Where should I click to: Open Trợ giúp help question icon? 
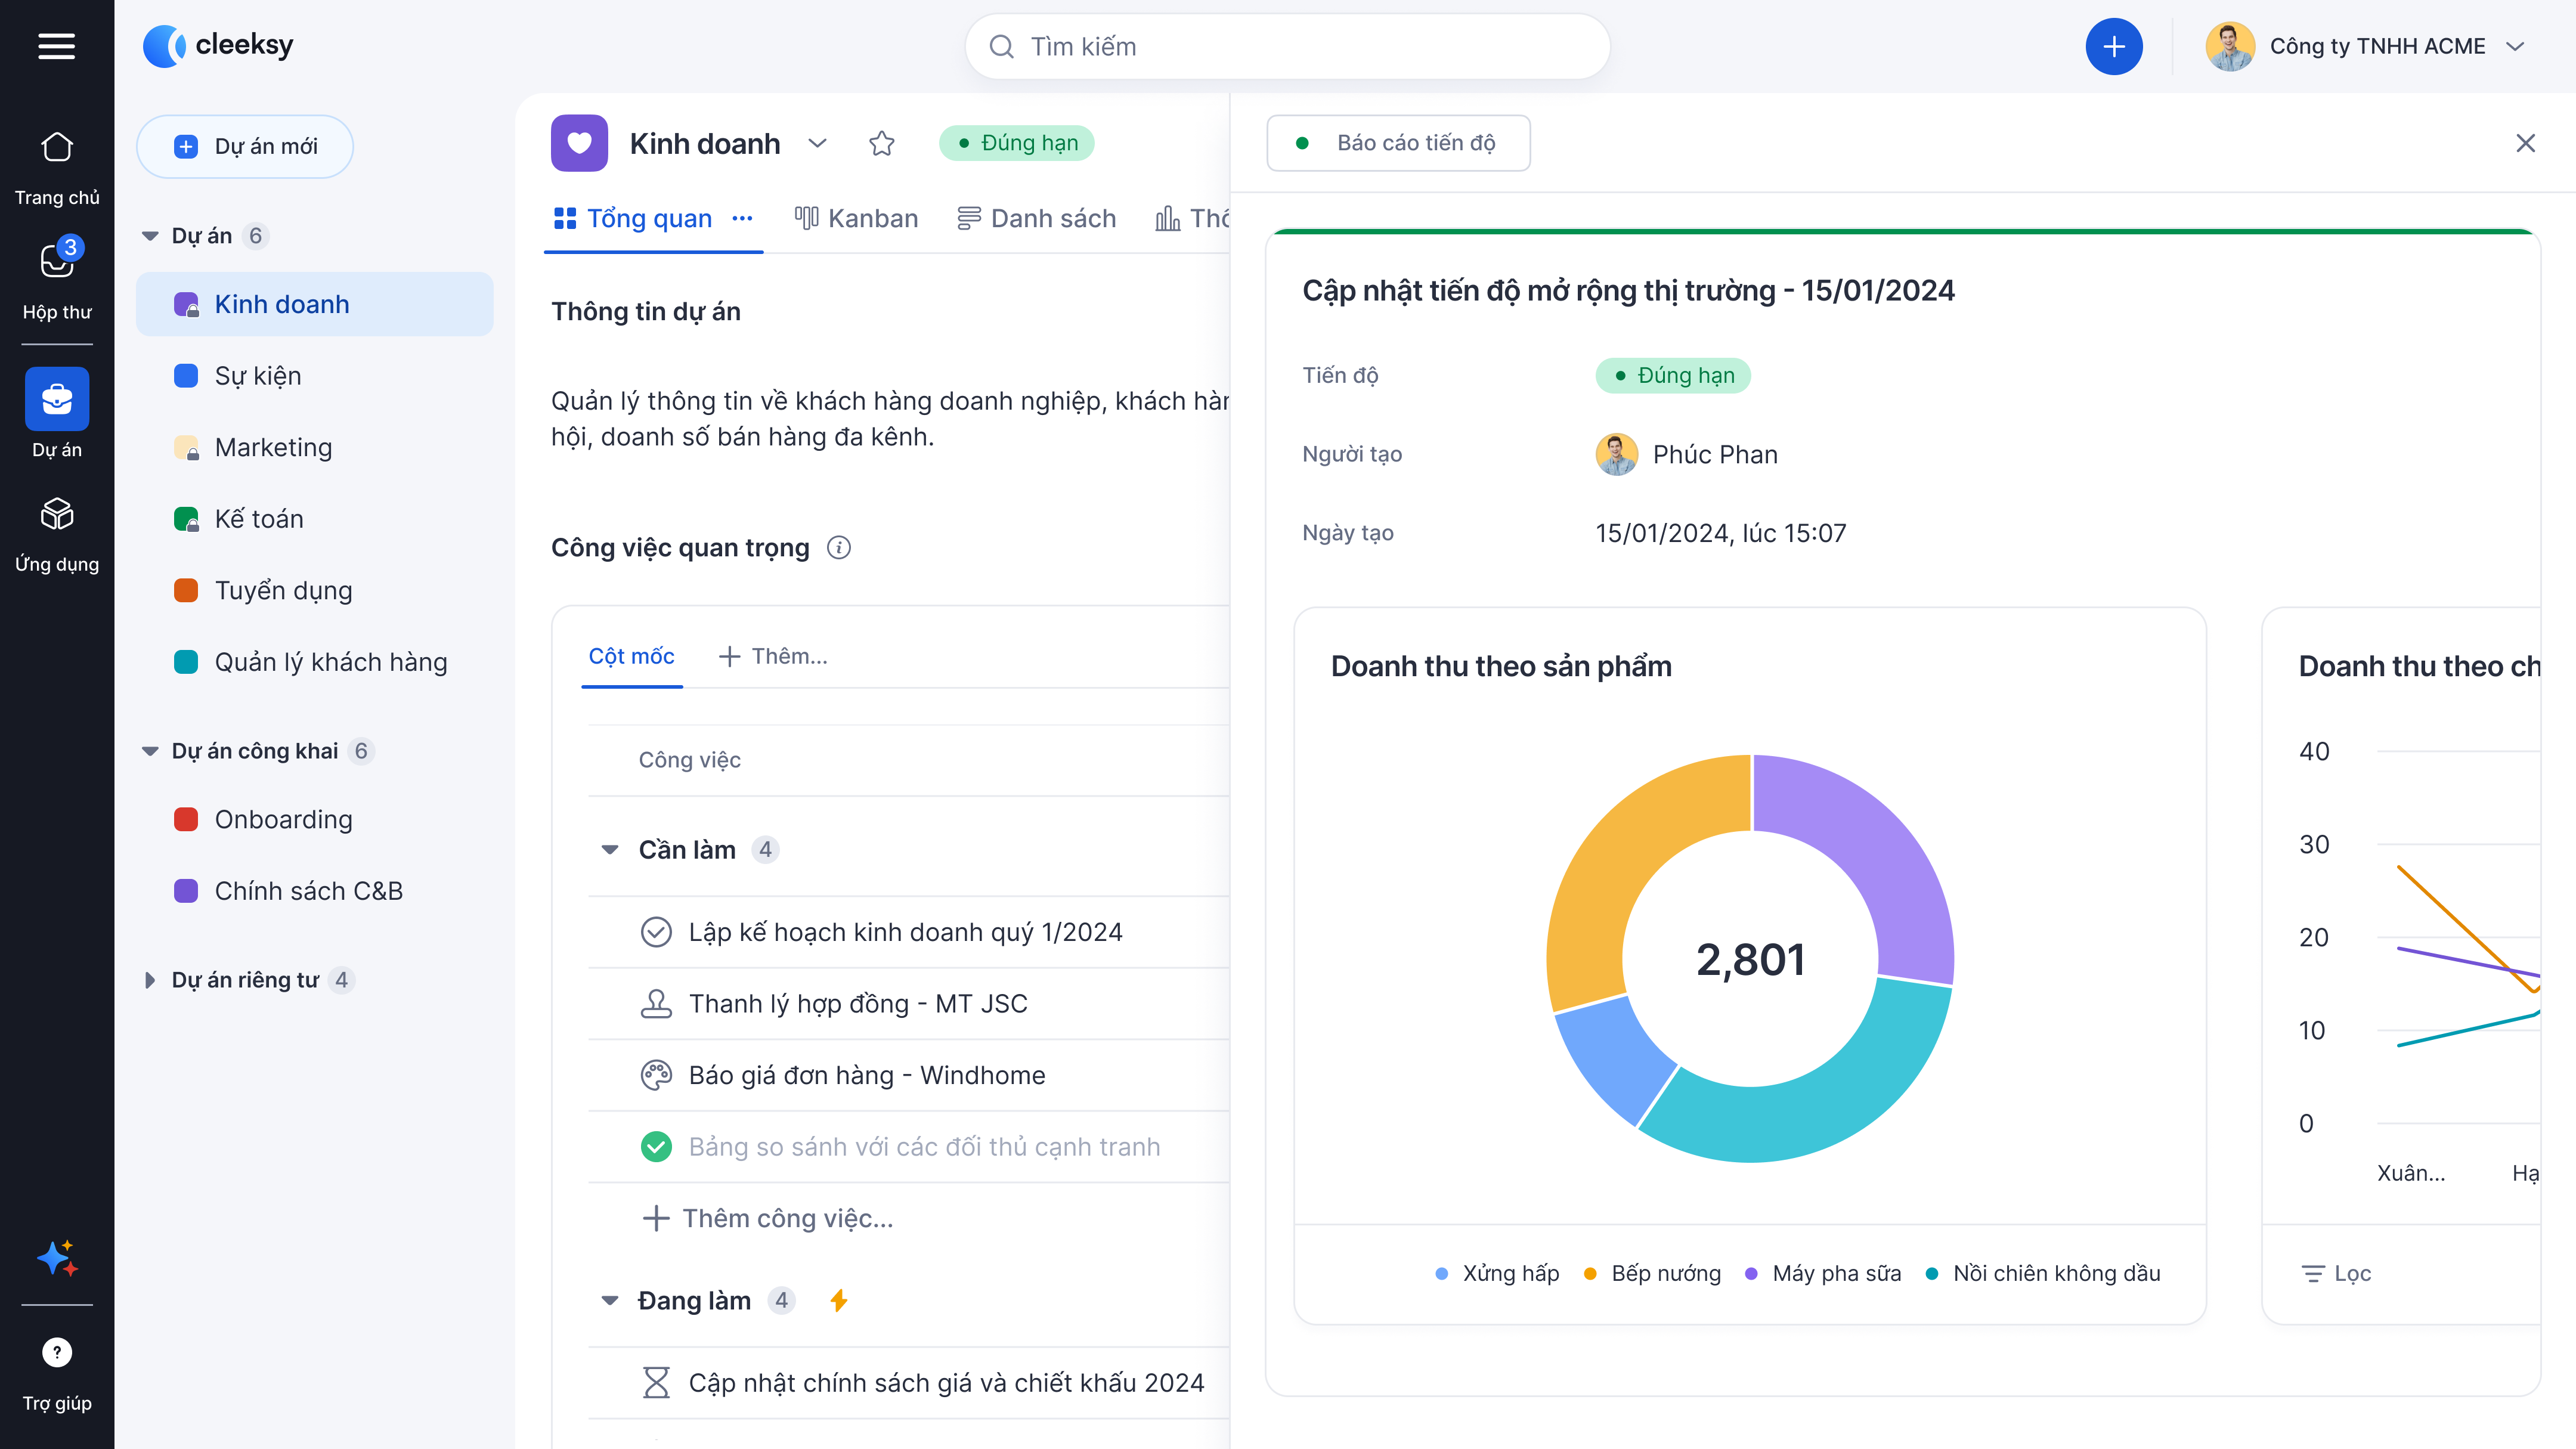(x=56, y=1352)
